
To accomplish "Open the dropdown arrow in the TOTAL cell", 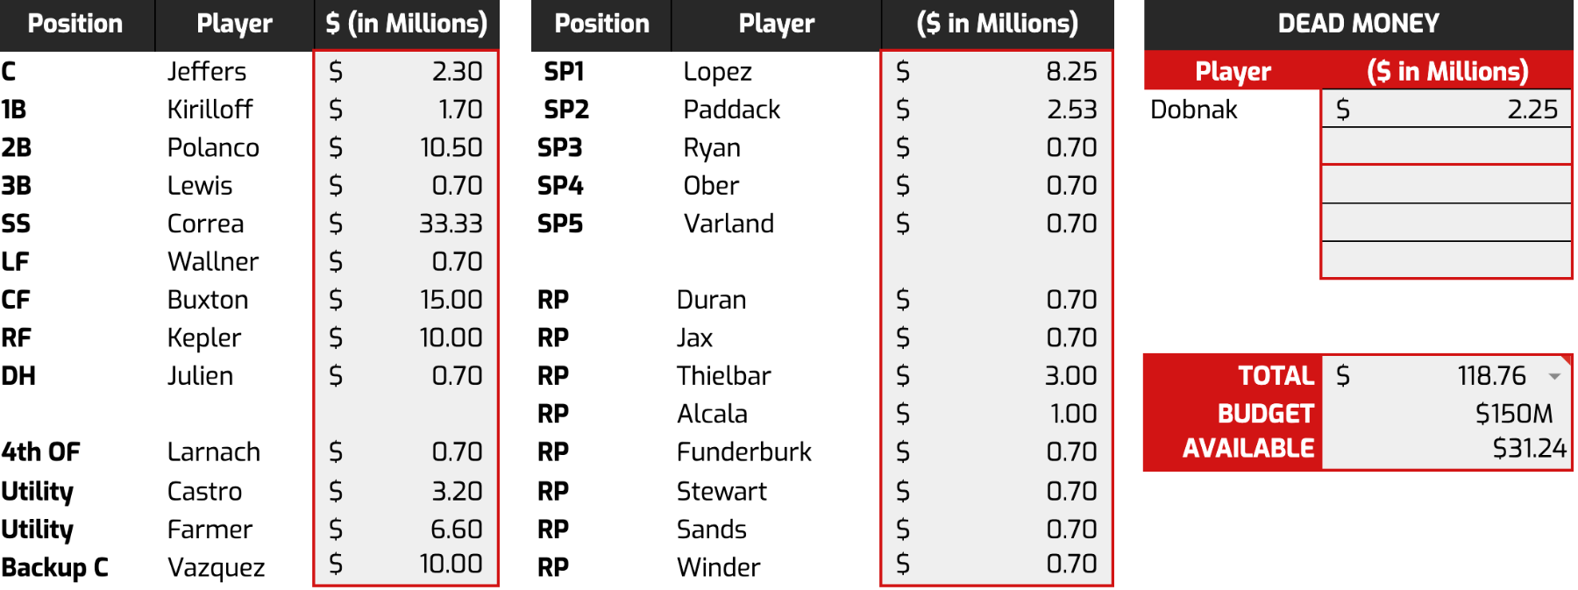I will pos(1554,376).
